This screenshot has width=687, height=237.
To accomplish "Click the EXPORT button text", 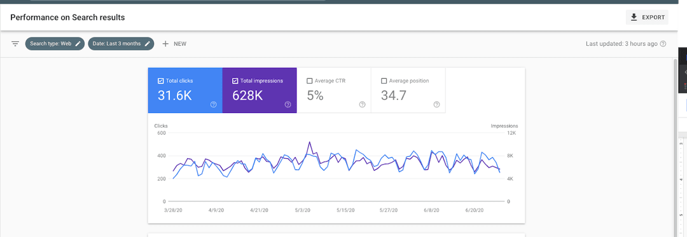I will (x=653, y=18).
